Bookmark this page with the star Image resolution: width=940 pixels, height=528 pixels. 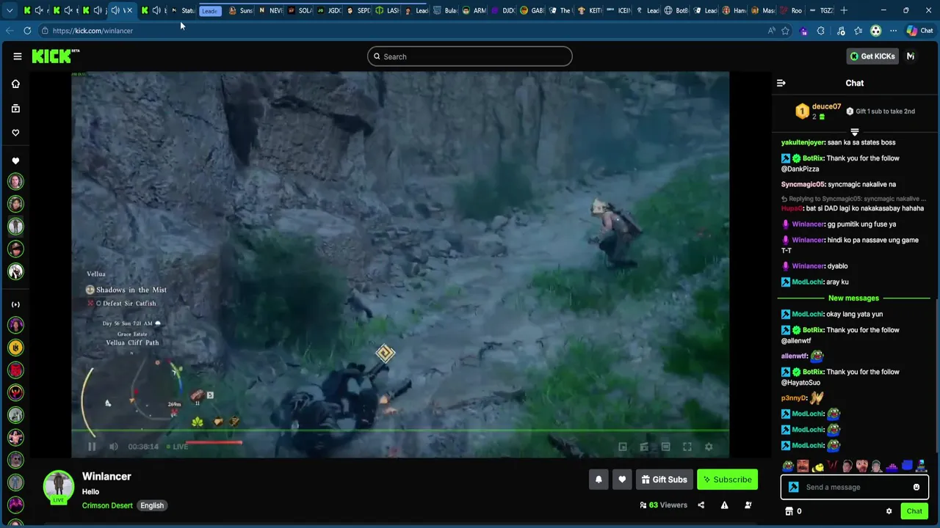tap(785, 31)
